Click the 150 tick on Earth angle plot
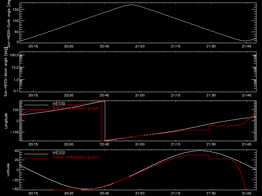Viewport: 262px width, 196px height. (15, 9)
